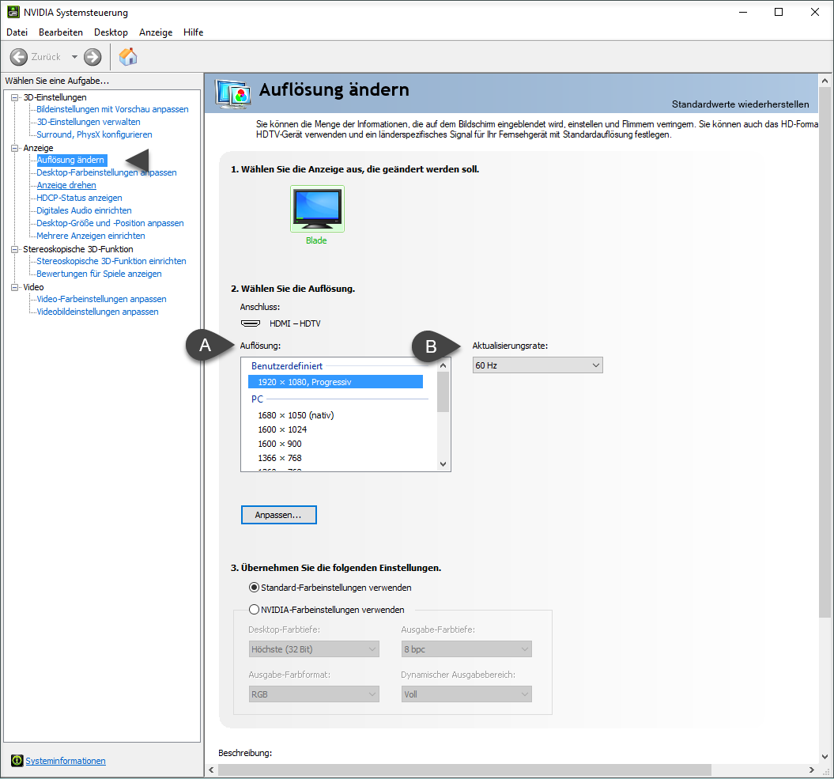Select Auflösung ändern in tree

pyautogui.click(x=70, y=160)
